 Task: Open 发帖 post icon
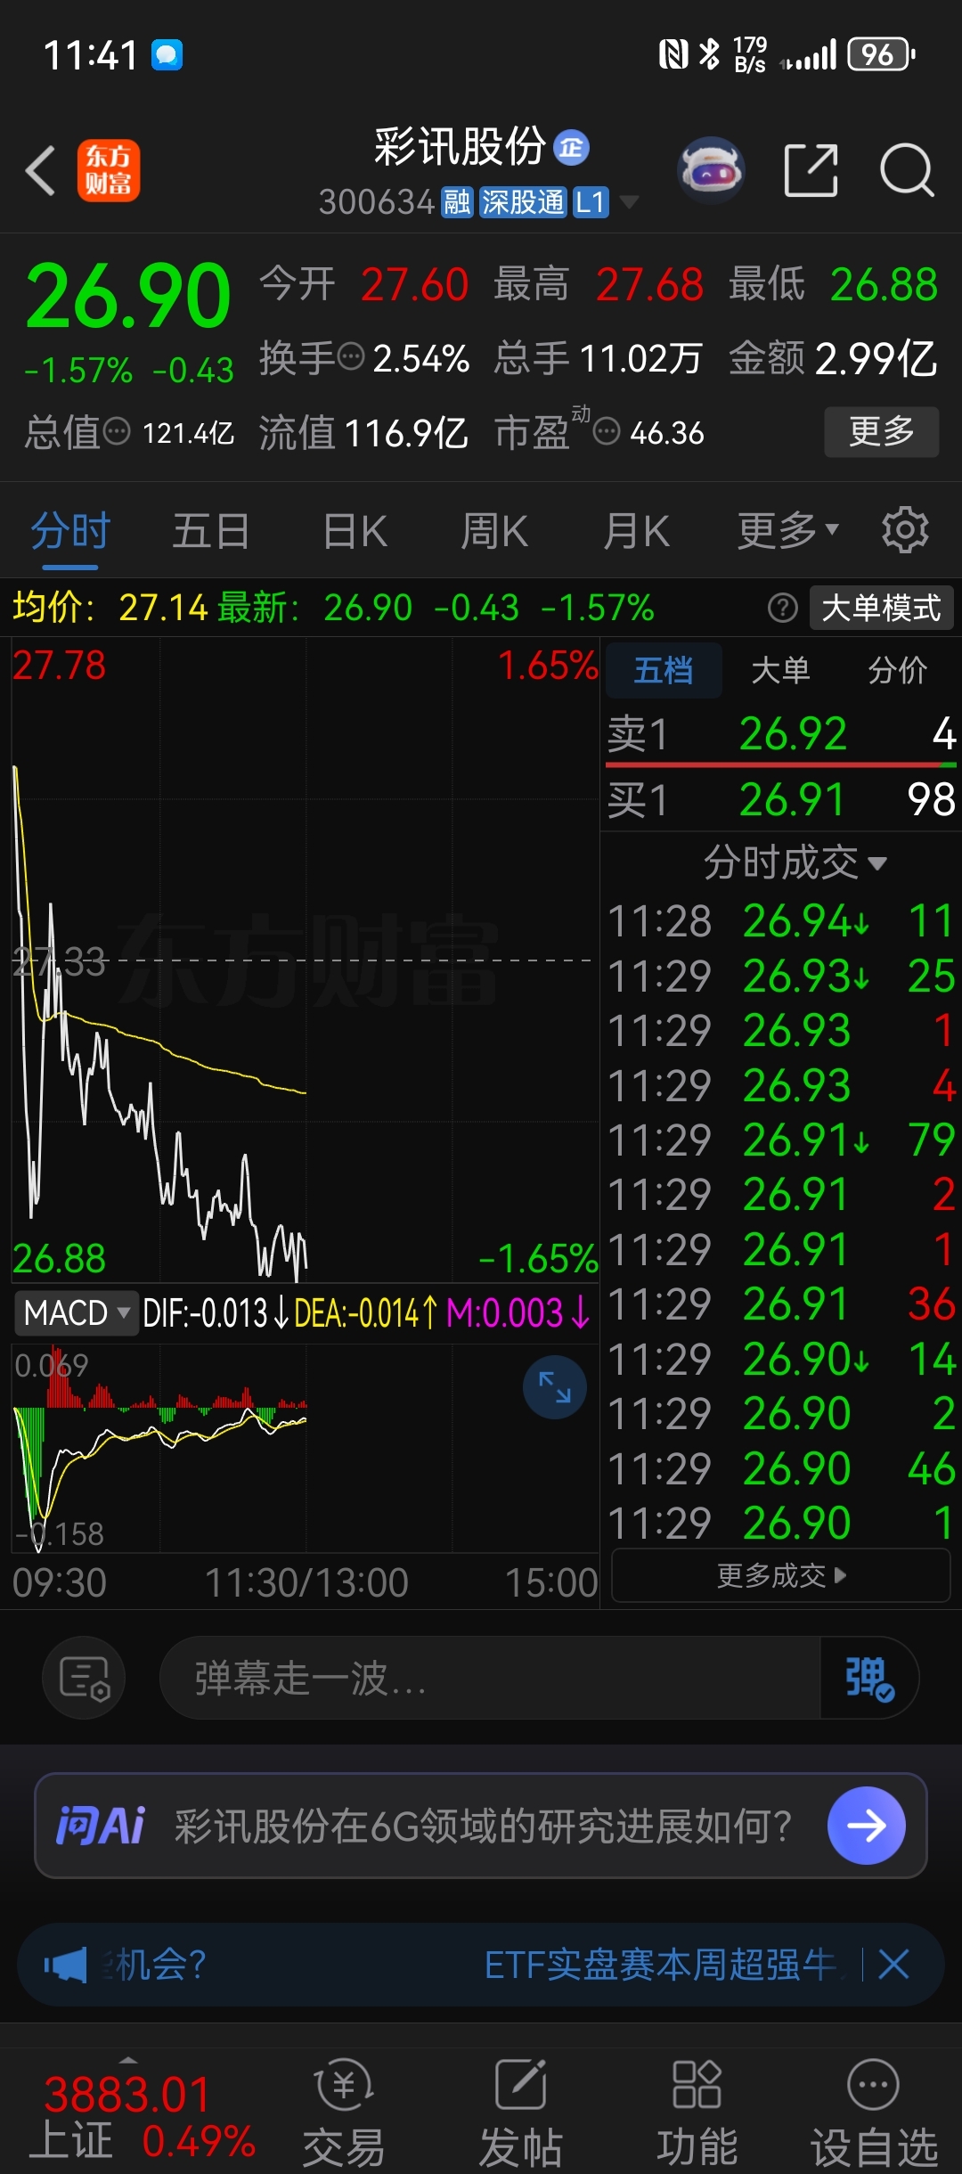tap(520, 2113)
